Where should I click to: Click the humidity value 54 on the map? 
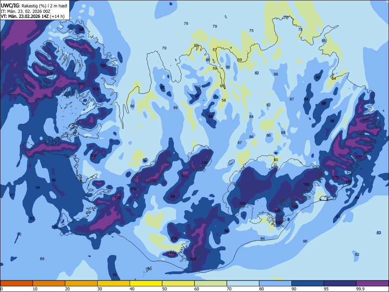click(x=334, y=79)
